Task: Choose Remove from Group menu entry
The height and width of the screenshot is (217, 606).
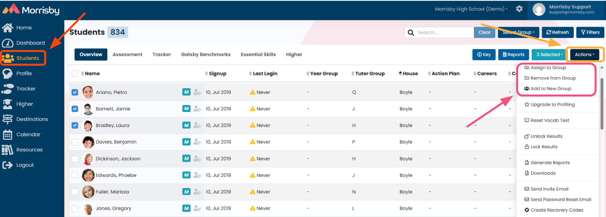Action: 550,78
